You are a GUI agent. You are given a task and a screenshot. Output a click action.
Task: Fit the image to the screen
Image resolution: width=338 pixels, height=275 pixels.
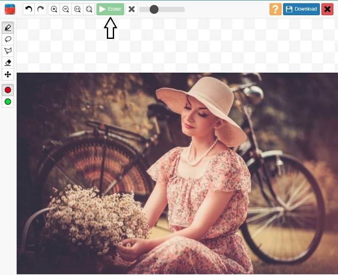click(x=90, y=8)
